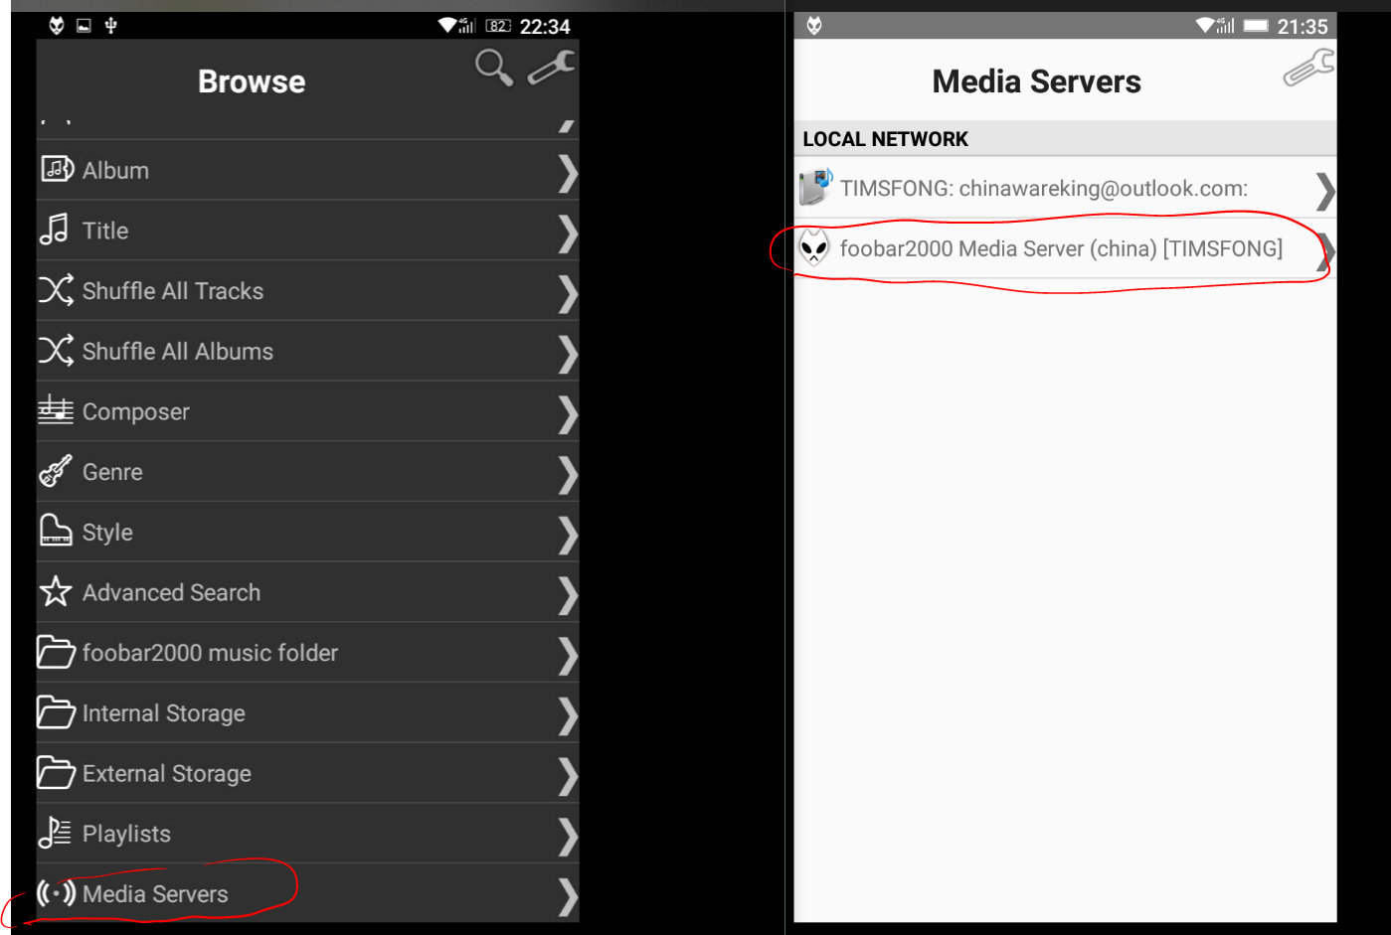This screenshot has width=1391, height=935.
Task: Tap the chevron on the Media Servers row
Action: click(568, 896)
